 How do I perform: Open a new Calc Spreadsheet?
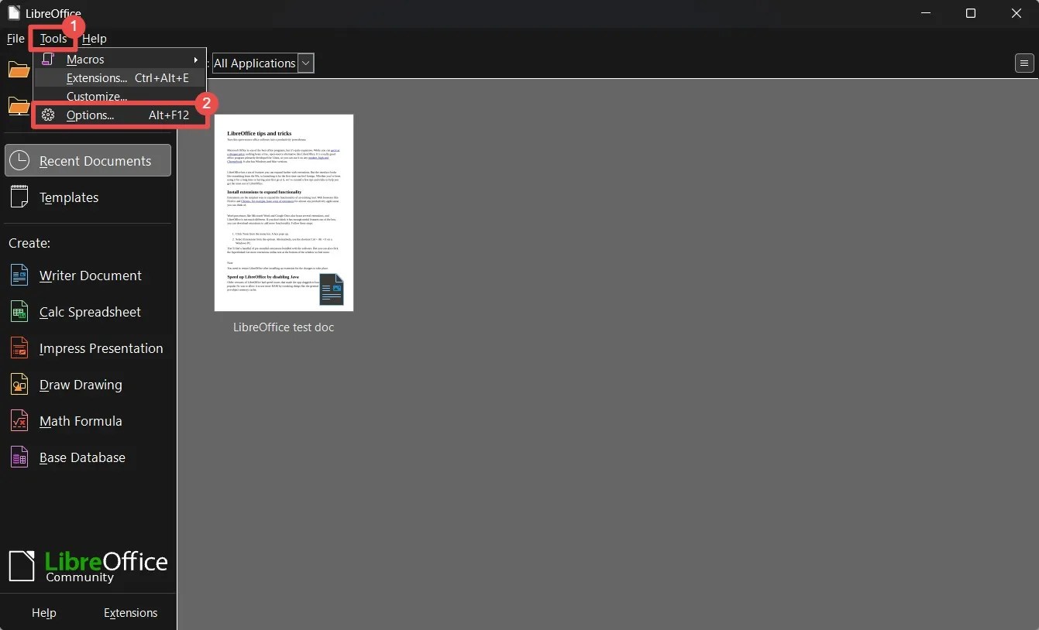pos(89,312)
